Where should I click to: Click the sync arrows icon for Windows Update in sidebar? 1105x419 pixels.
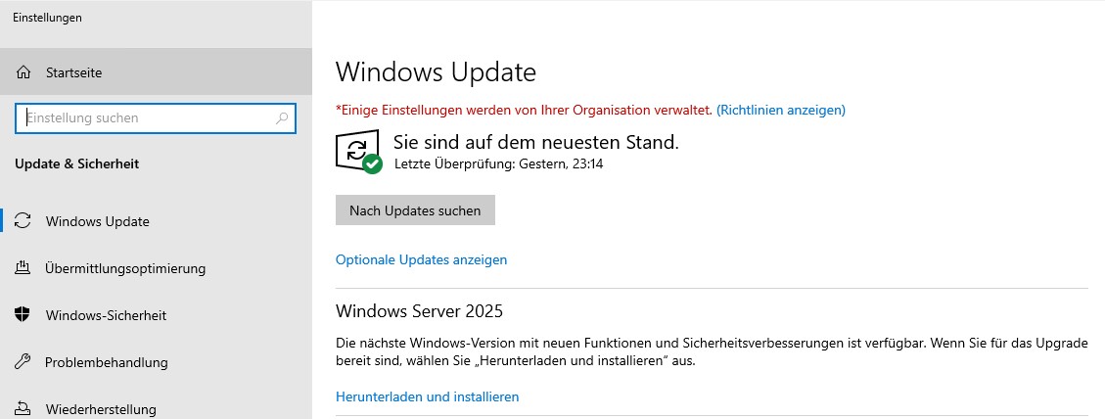tap(24, 221)
